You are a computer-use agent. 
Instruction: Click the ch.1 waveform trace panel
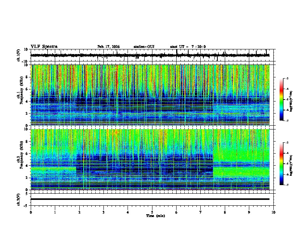[x=152, y=55]
